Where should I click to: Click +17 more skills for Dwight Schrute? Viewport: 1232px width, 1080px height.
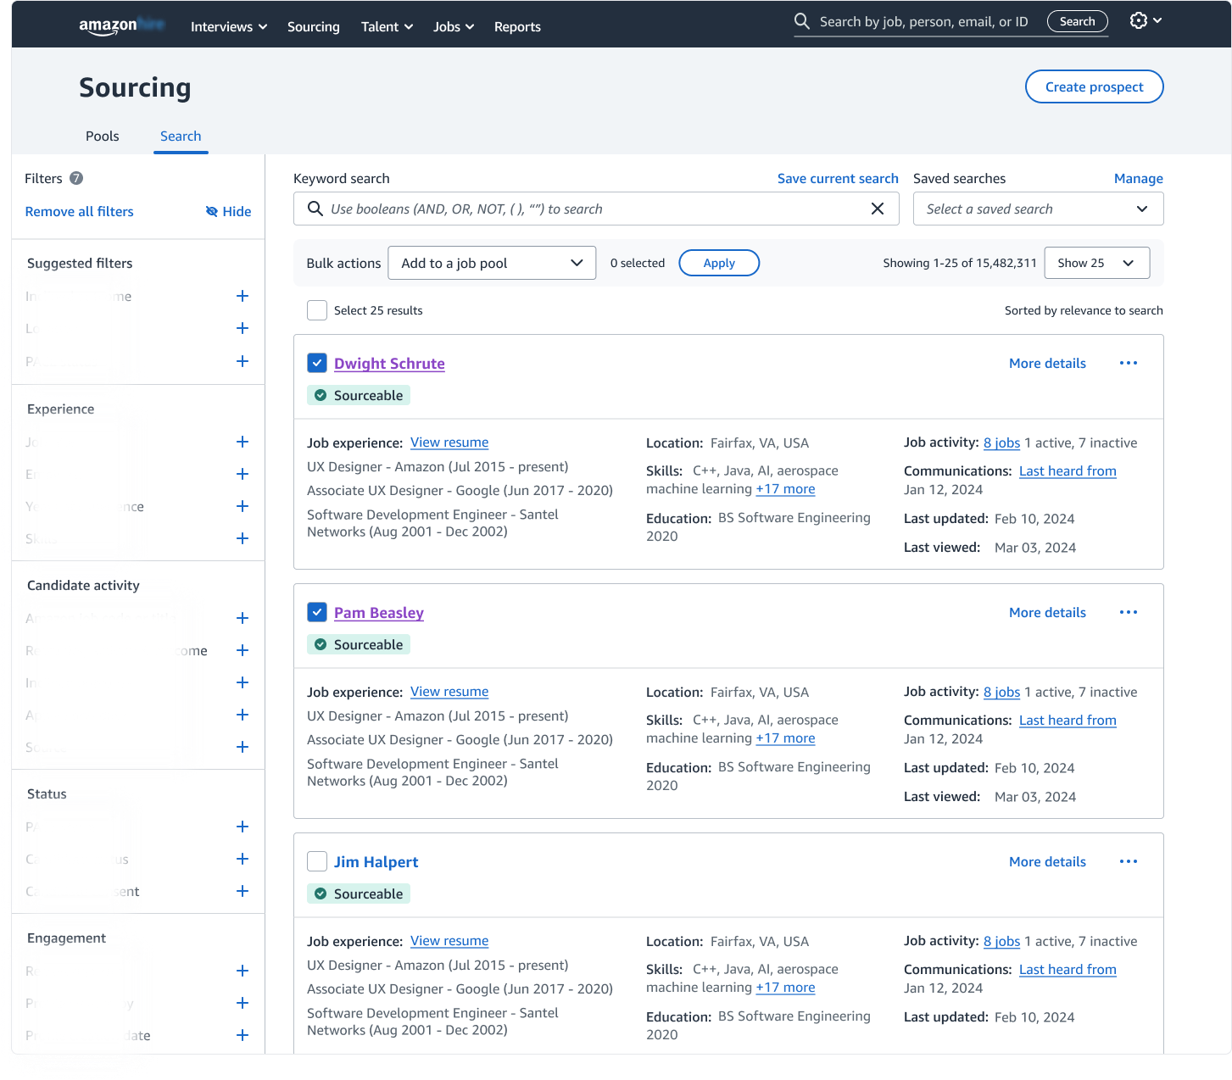click(x=785, y=489)
